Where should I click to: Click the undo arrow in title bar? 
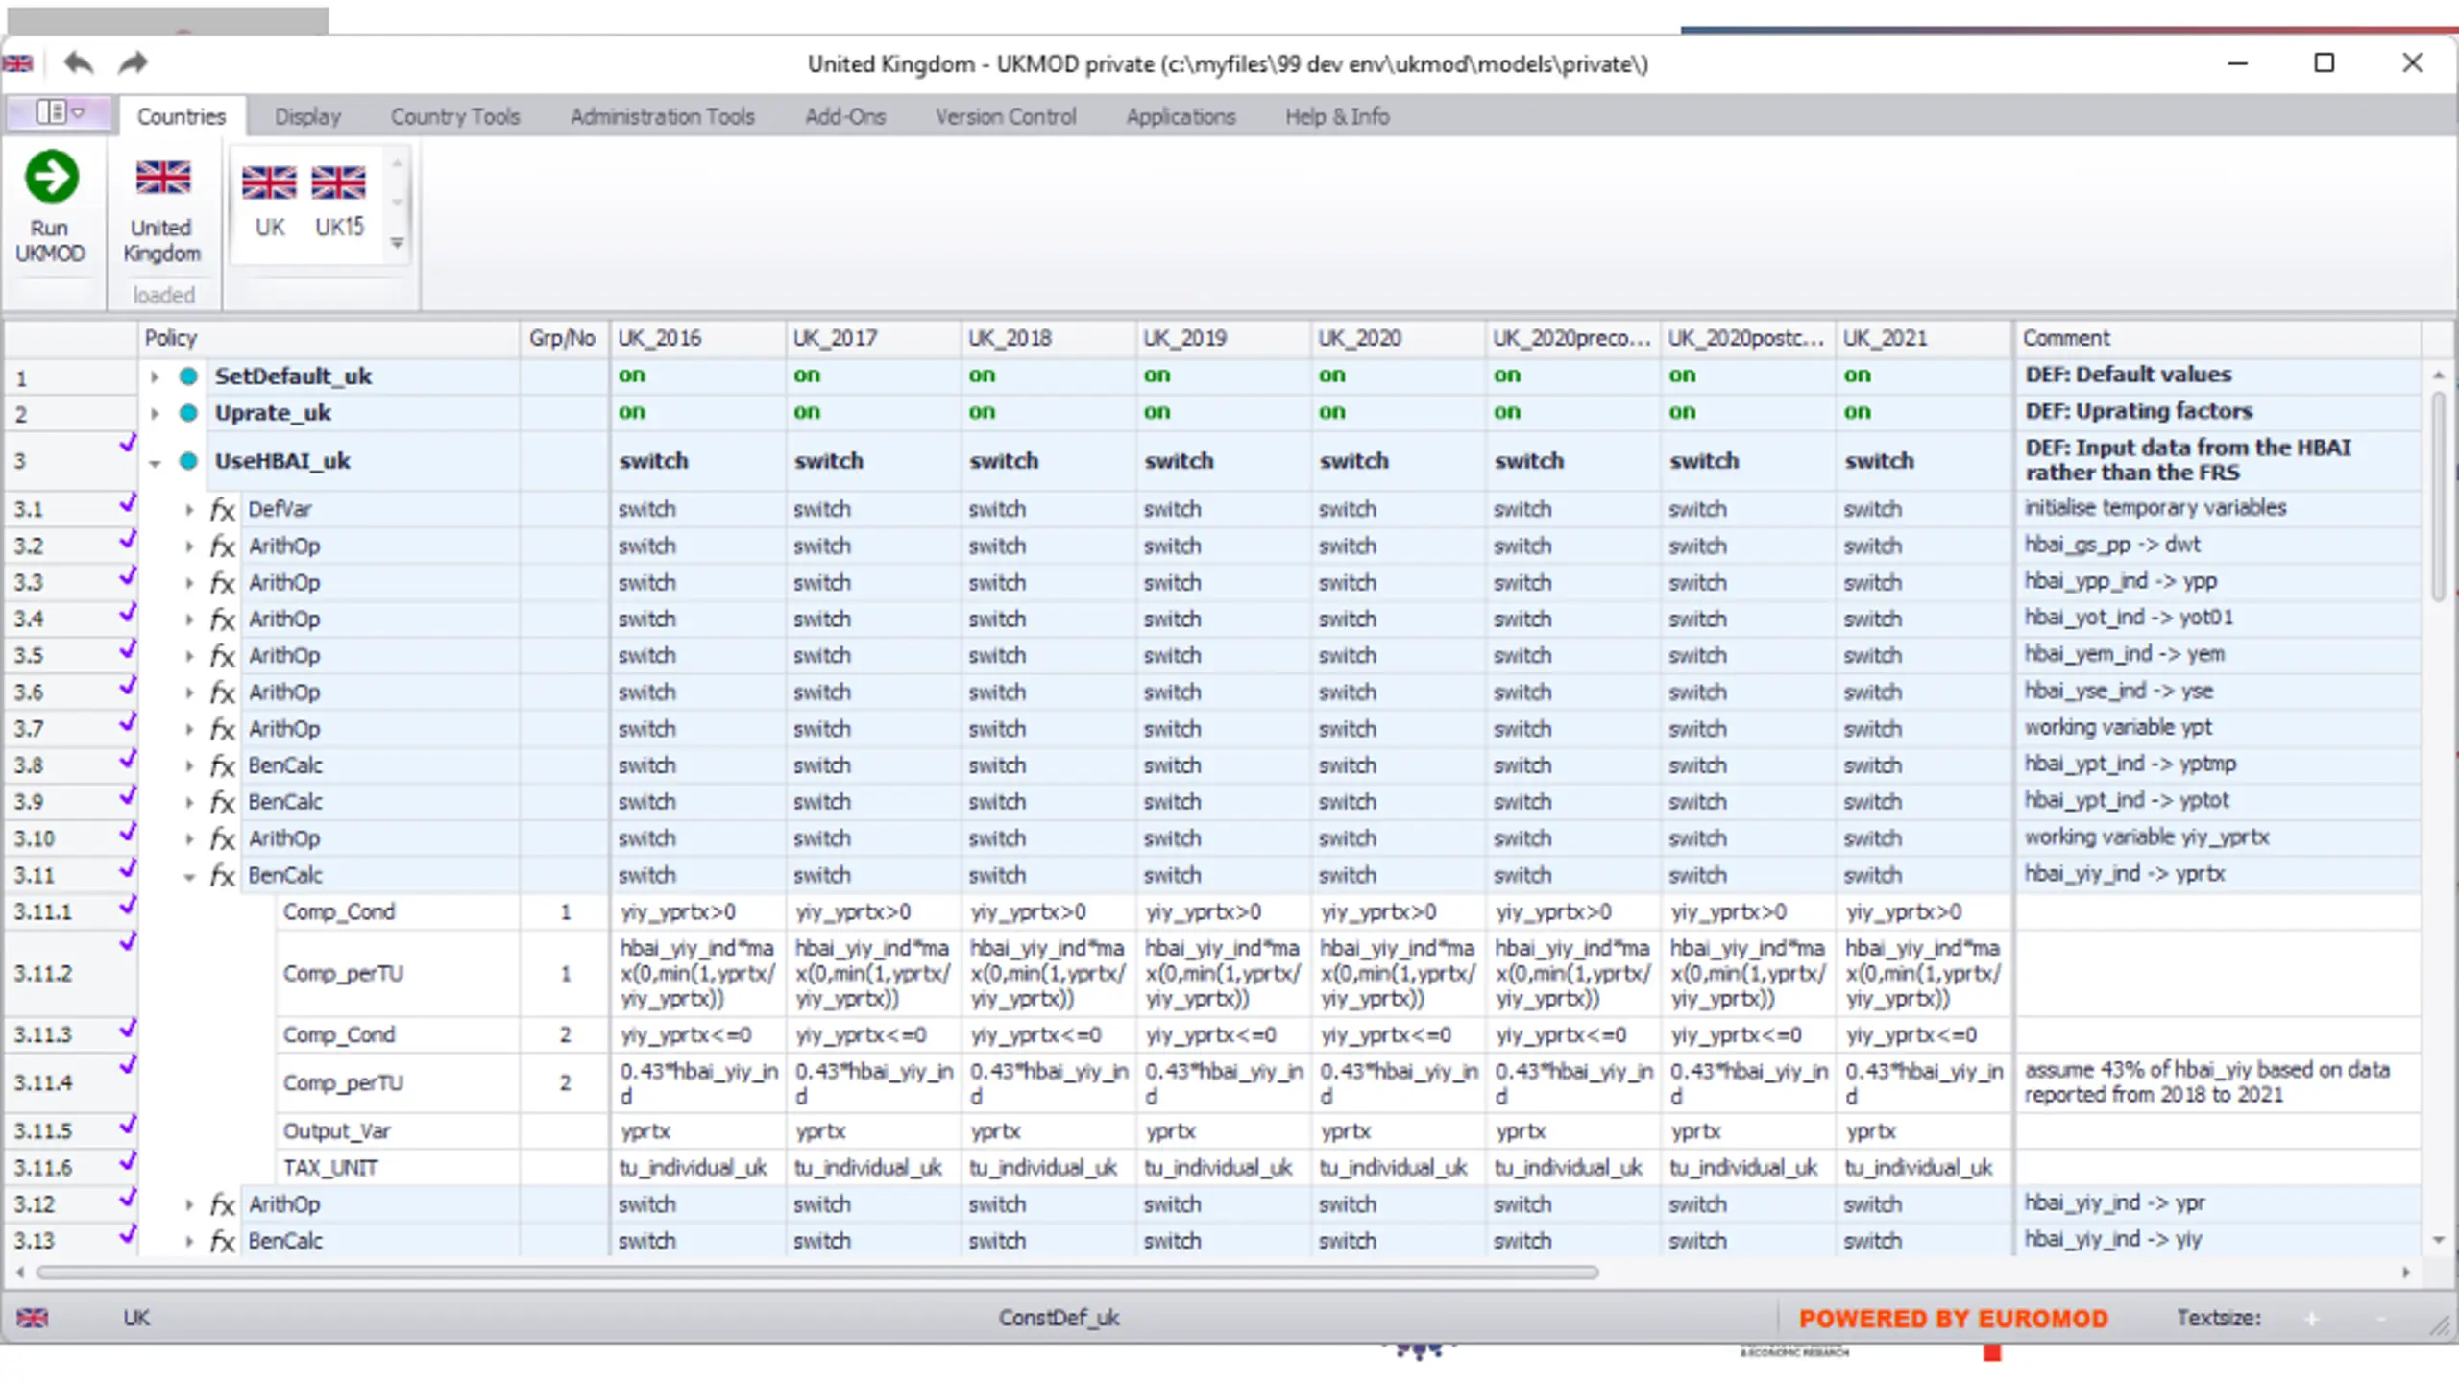point(79,63)
